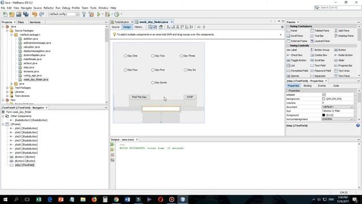The image size is (362, 204).
Task: Switch to the Services tab
Action: tap(35, 22)
